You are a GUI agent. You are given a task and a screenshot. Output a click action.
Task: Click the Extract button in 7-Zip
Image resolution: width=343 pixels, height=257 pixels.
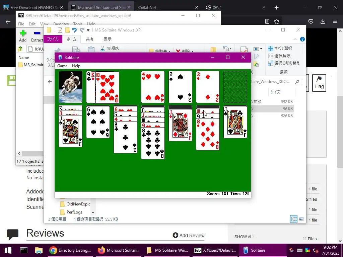click(x=37, y=36)
